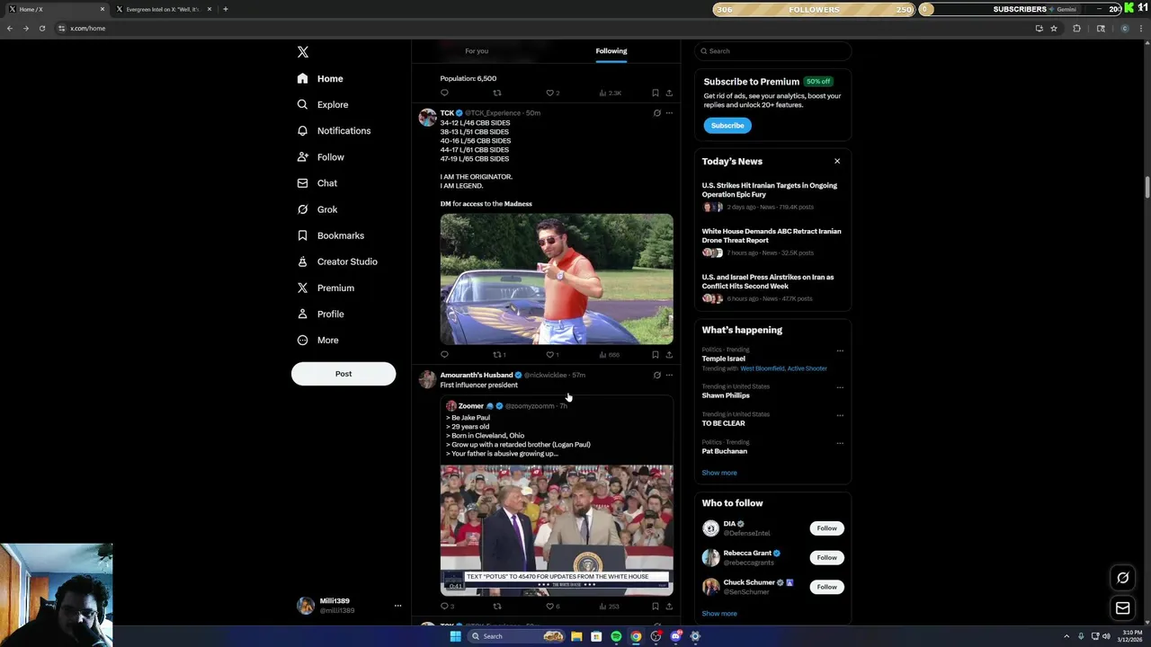Open options for Temple Israel trend
This screenshot has width=1151, height=647.
[x=840, y=350]
